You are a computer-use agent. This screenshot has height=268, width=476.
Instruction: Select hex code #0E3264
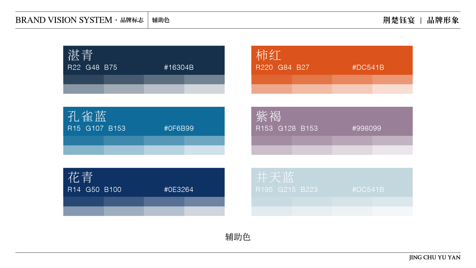[x=179, y=190]
